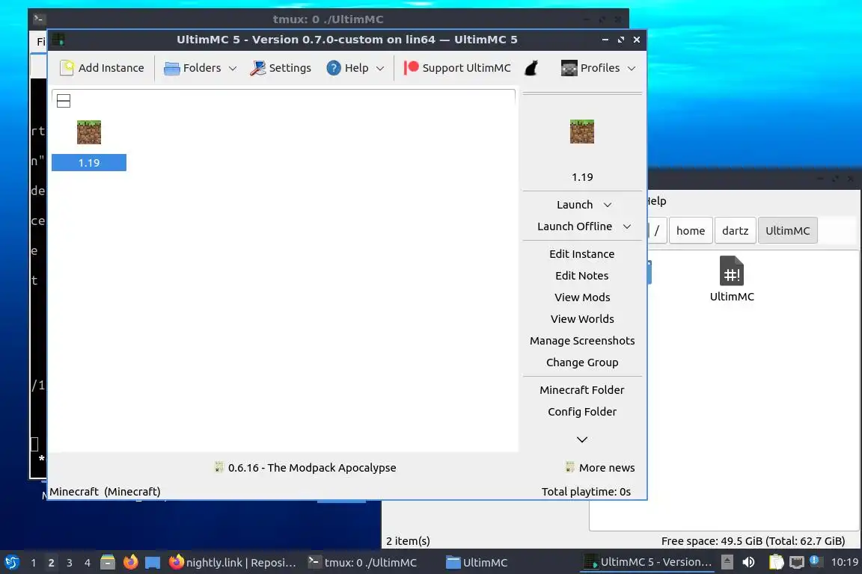This screenshot has width=862, height=574.
Task: Click the tmux terminal window title bar
Action: pyautogui.click(x=328, y=19)
